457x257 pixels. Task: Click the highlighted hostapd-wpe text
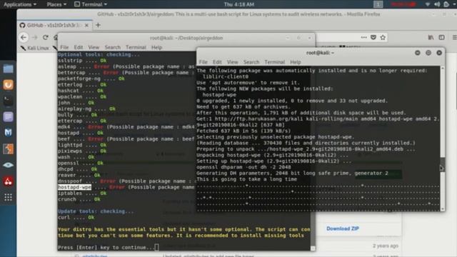coord(74,187)
